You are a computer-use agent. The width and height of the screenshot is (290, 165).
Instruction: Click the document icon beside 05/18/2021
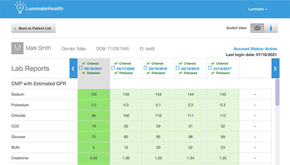tap(81, 68)
